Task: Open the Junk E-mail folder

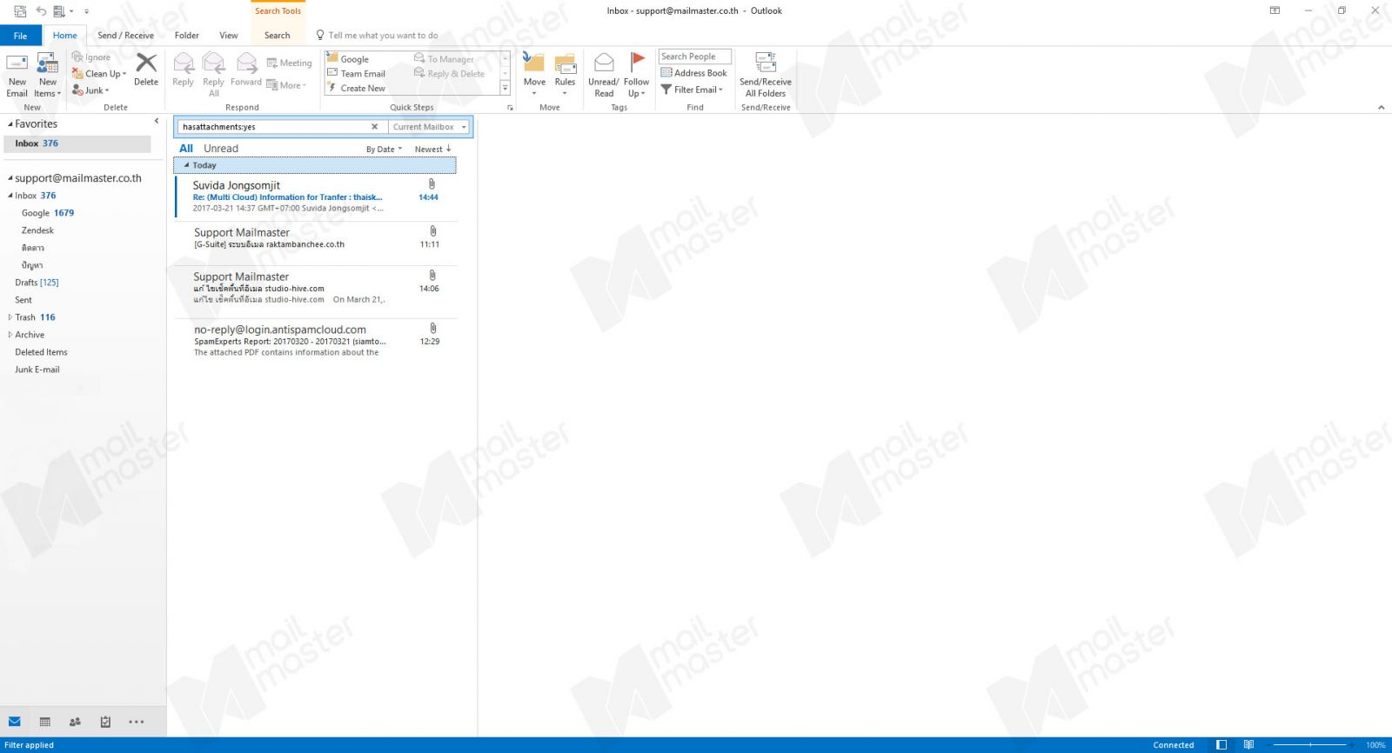Action: (x=37, y=370)
